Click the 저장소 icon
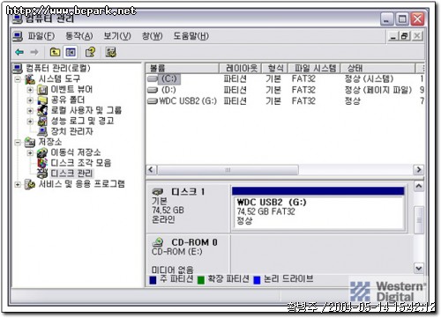 coord(30,142)
